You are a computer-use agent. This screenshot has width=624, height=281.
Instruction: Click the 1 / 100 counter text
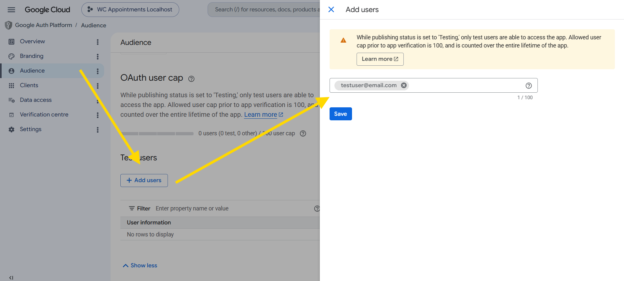coord(525,98)
